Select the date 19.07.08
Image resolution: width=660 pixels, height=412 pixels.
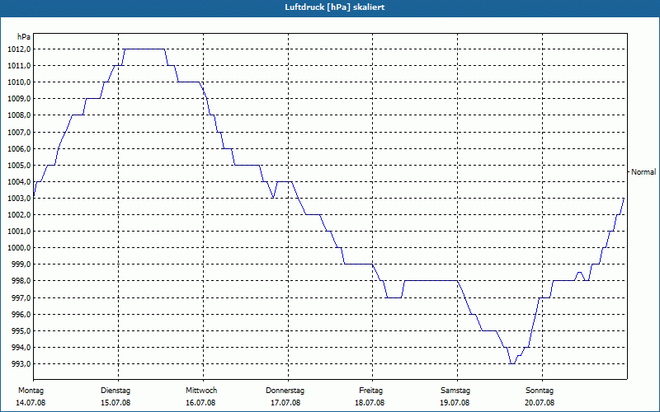[455, 403]
